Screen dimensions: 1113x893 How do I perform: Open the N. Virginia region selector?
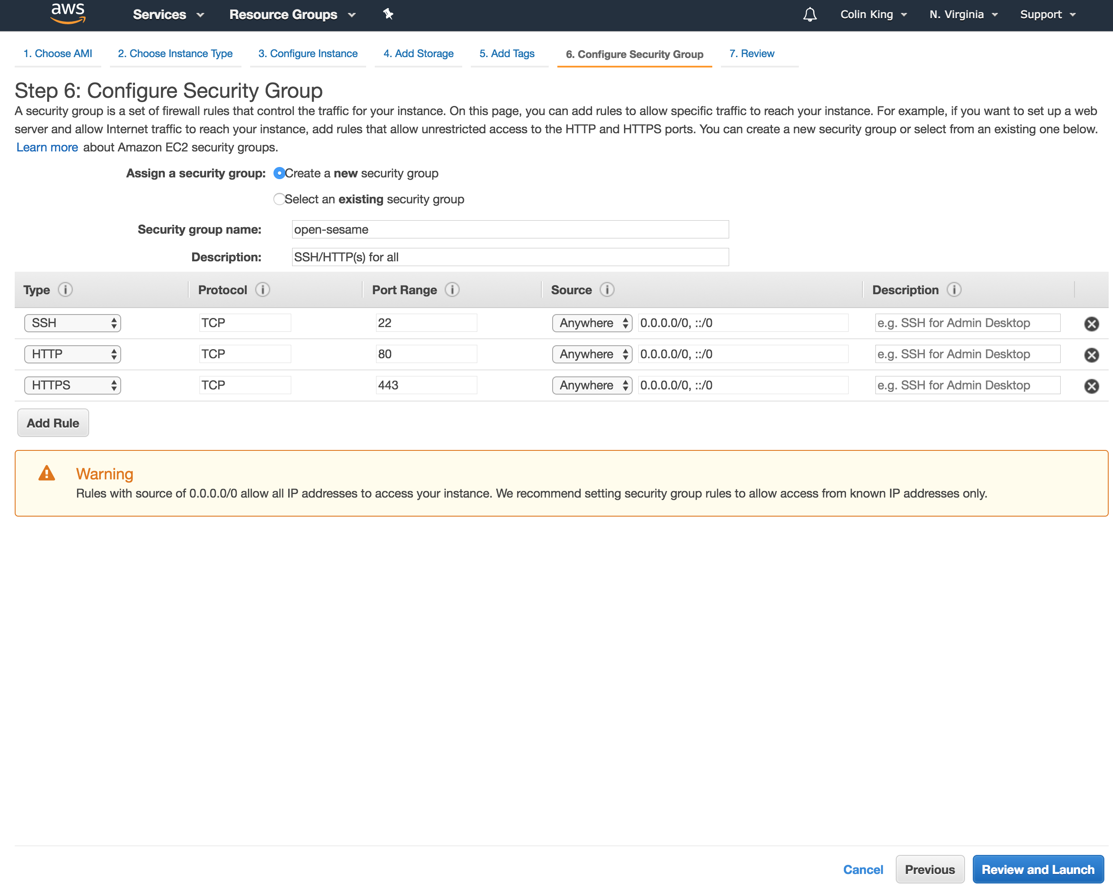pyautogui.click(x=963, y=14)
